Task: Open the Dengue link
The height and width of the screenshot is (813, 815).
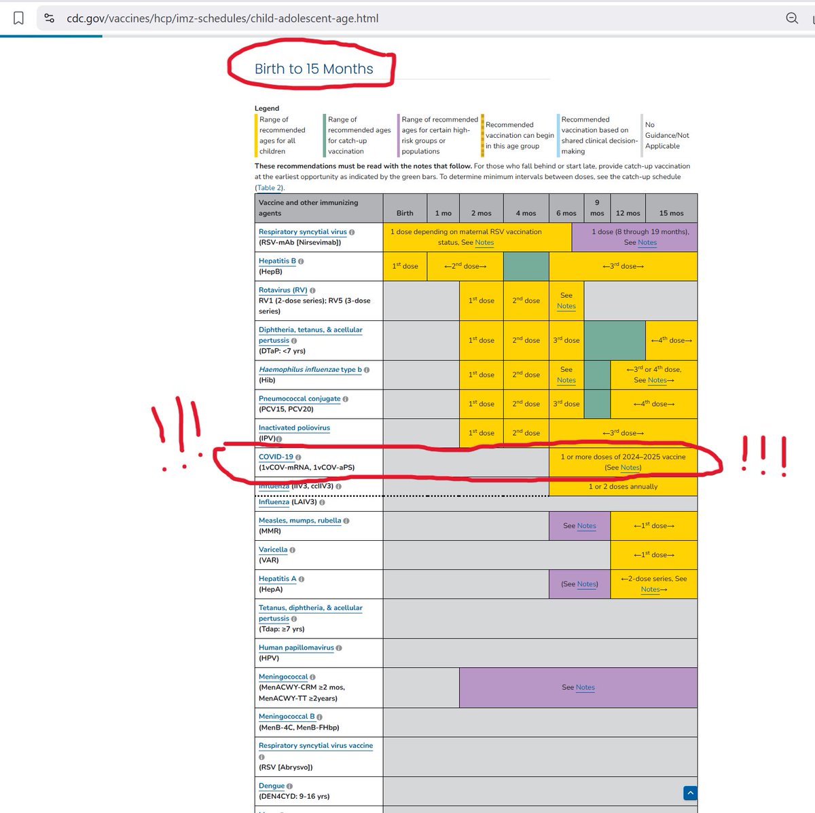Action: [272, 787]
